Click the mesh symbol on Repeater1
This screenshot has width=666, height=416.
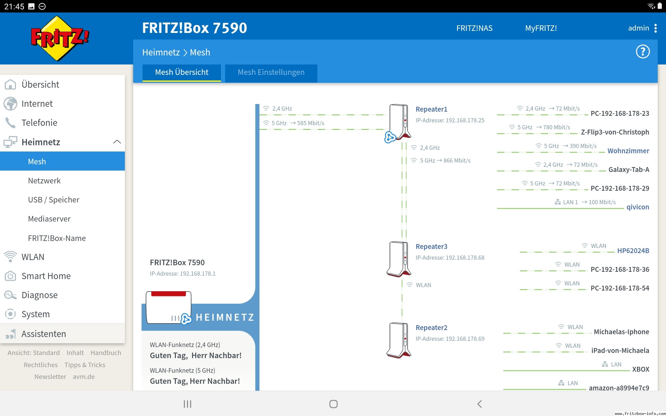click(390, 137)
